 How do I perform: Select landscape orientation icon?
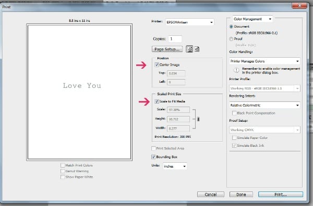197,49
